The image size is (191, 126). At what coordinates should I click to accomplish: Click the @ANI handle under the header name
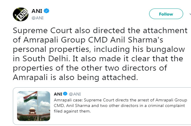(38, 18)
